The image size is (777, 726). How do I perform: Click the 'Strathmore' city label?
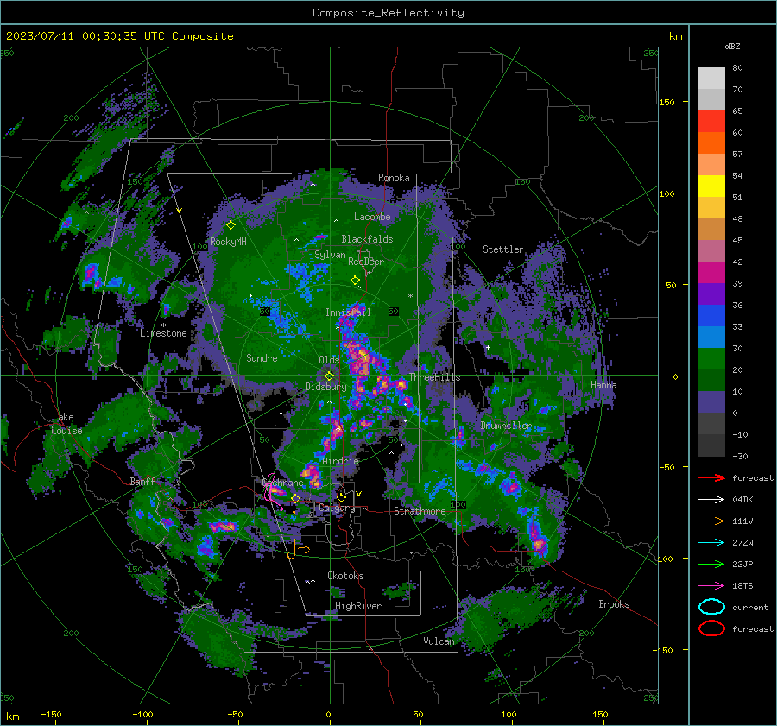tap(420, 511)
